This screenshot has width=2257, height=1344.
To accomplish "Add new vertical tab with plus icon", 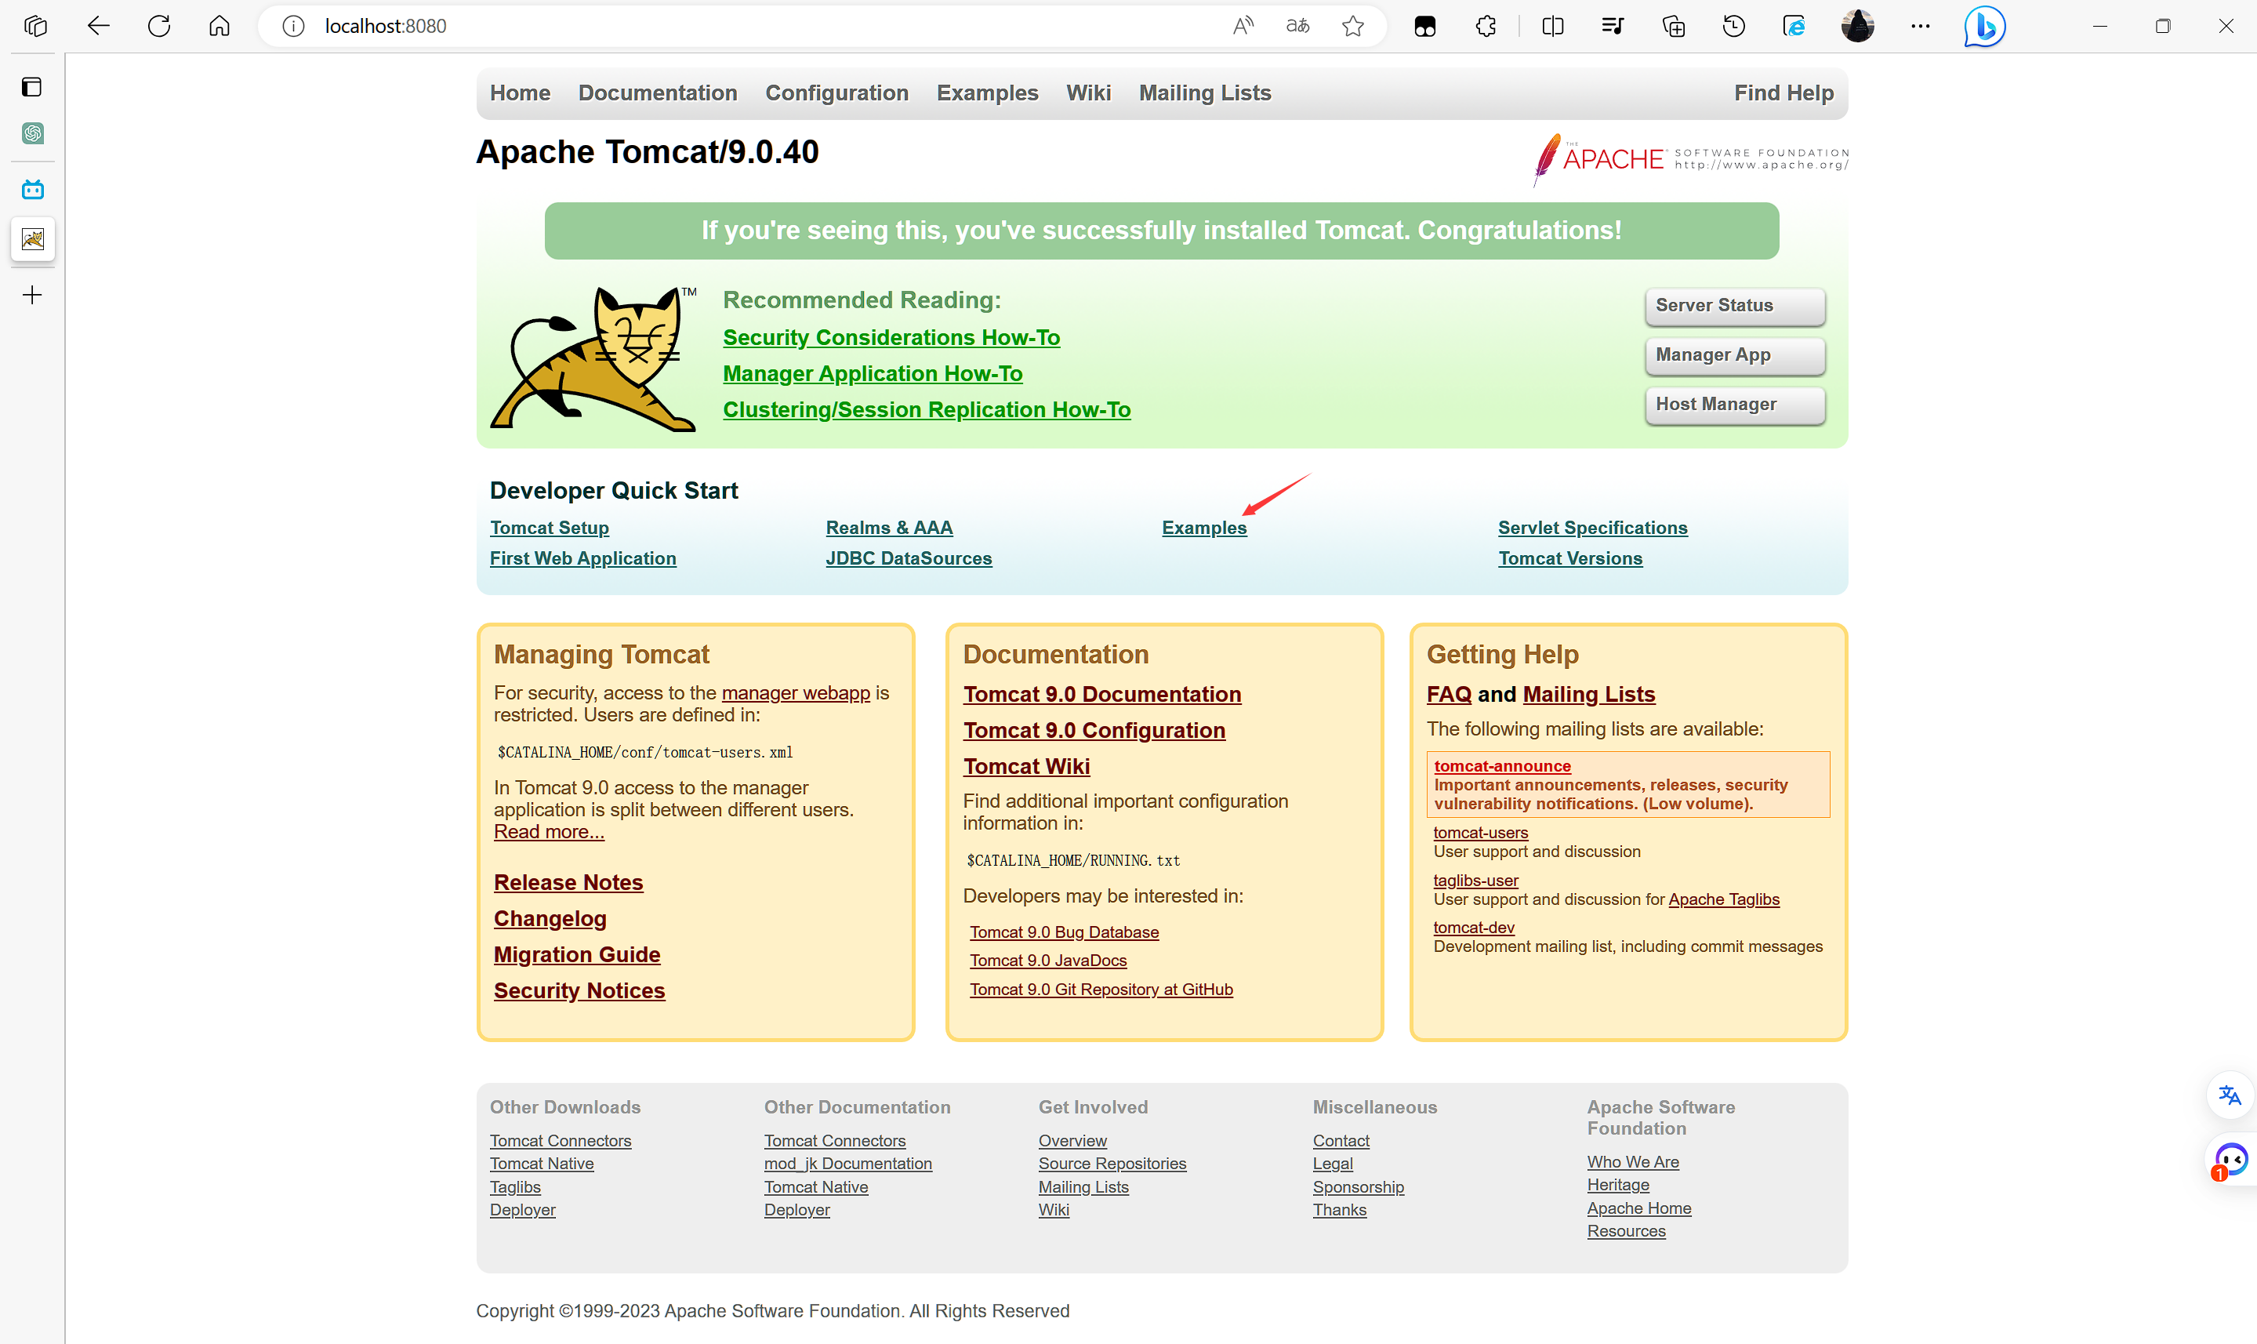I will (33, 296).
